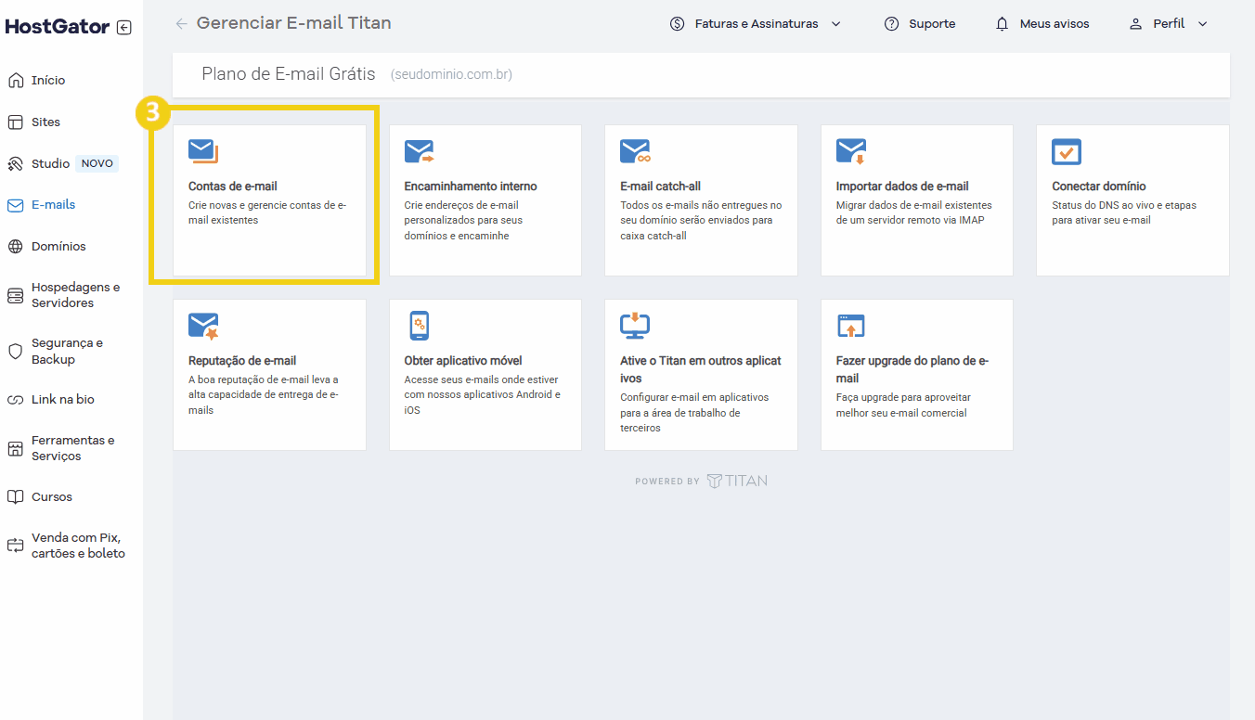
Task: Click the seudominio.com.br domain text
Action: (x=451, y=74)
